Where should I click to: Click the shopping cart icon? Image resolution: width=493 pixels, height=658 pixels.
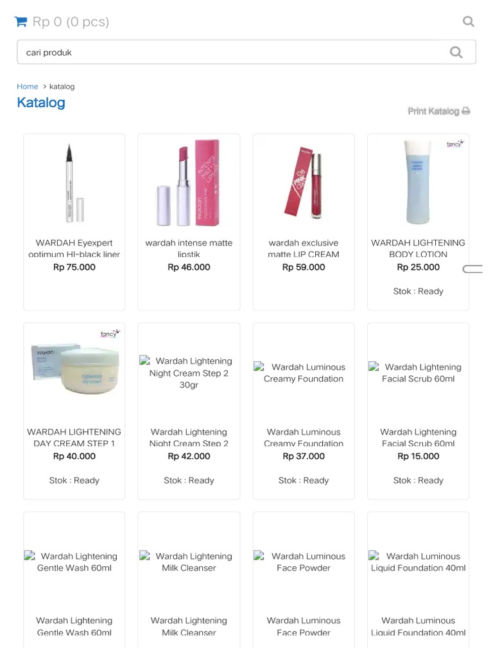pos(21,22)
